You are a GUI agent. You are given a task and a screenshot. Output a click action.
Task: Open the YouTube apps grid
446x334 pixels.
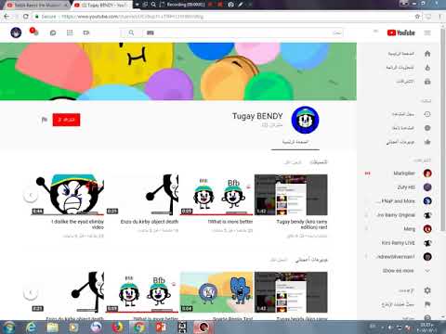[x=70, y=32]
